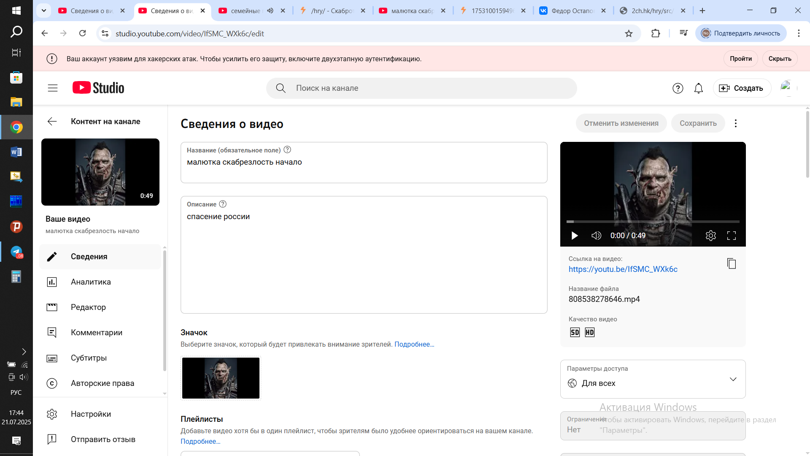The height and width of the screenshot is (456, 810).
Task: Copy the video link with copy icon
Action: 732,263
